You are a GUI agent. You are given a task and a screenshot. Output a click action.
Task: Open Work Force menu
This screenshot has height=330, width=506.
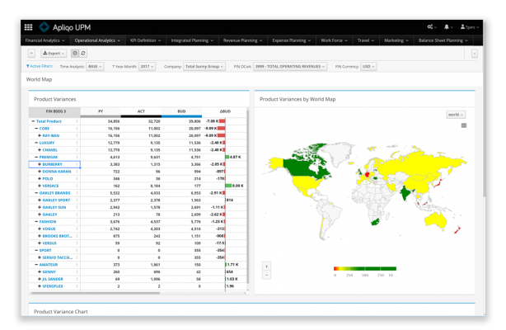(x=334, y=40)
